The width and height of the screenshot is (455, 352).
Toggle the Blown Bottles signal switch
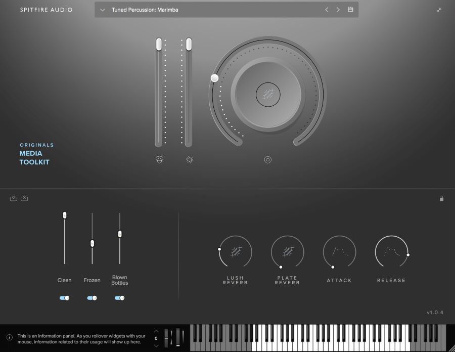[x=119, y=298]
